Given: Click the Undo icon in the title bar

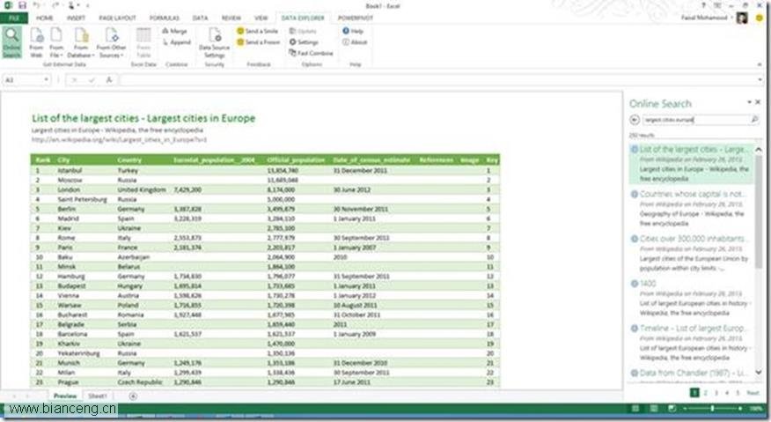Looking at the screenshot, I should (37, 5).
